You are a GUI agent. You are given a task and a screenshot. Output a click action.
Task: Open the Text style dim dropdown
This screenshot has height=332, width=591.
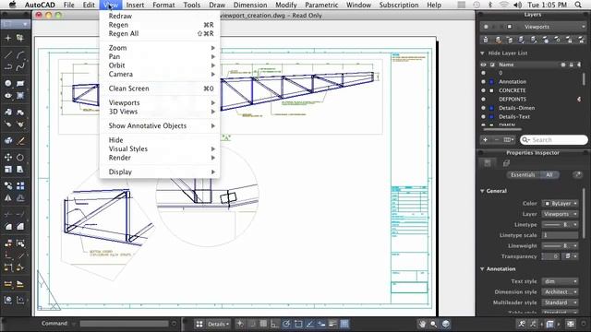(x=561, y=281)
